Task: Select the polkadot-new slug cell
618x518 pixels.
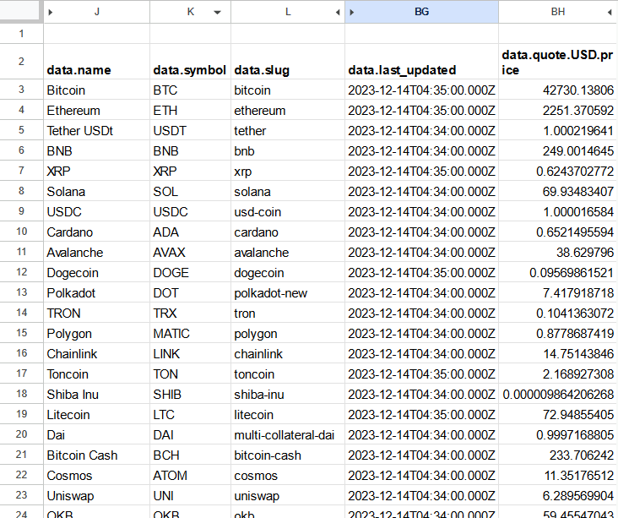Action: [288, 293]
